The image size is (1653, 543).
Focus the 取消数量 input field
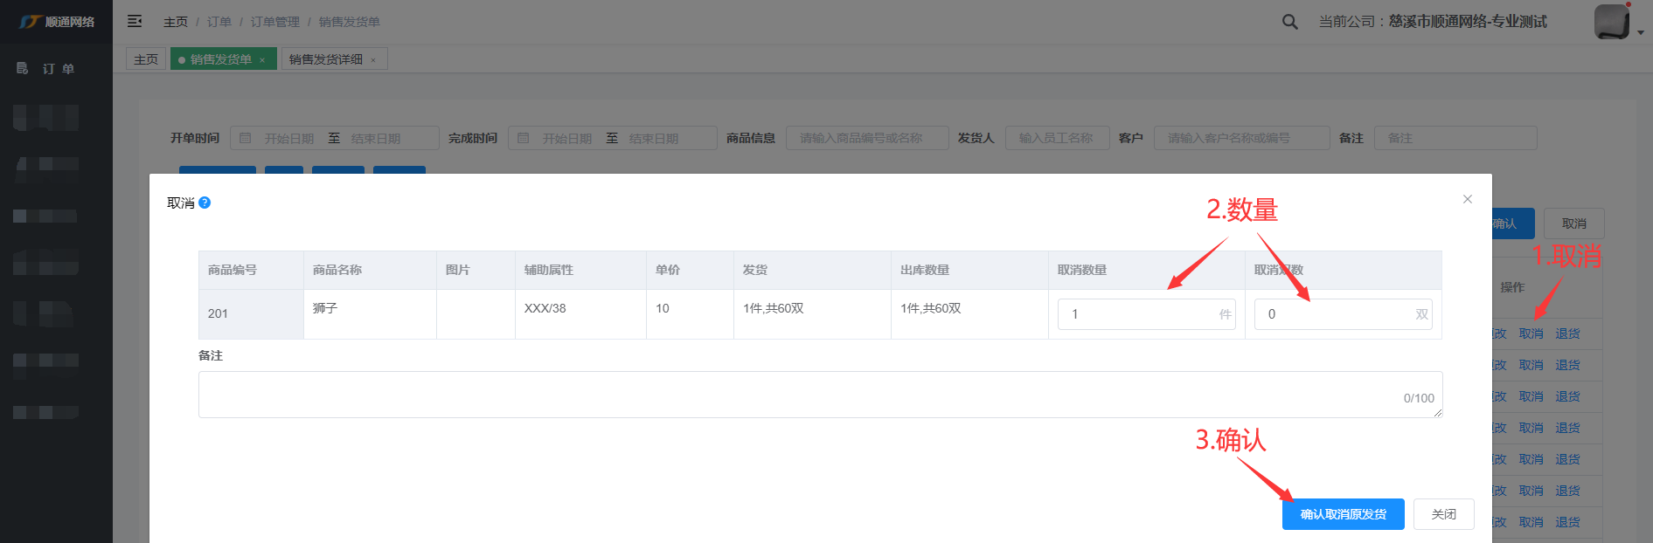(x=1136, y=314)
